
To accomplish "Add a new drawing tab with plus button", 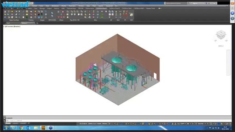I will pos(37,23).
